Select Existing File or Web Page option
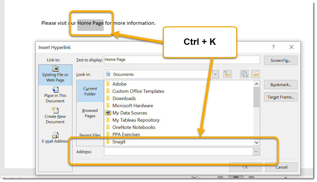Screen dimensions: 317x182 tap(55, 75)
